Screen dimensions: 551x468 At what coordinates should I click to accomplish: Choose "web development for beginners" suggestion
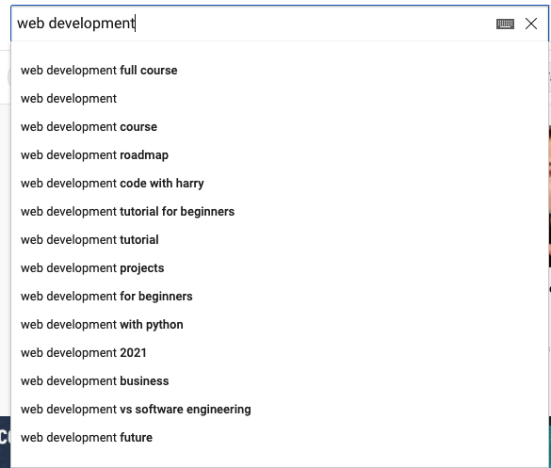280,297
